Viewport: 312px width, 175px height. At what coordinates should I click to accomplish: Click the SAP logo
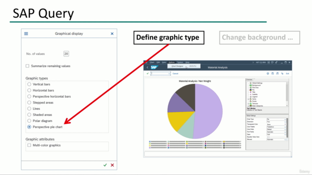[x=155, y=68]
